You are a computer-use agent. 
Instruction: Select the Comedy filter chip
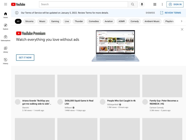135,21
